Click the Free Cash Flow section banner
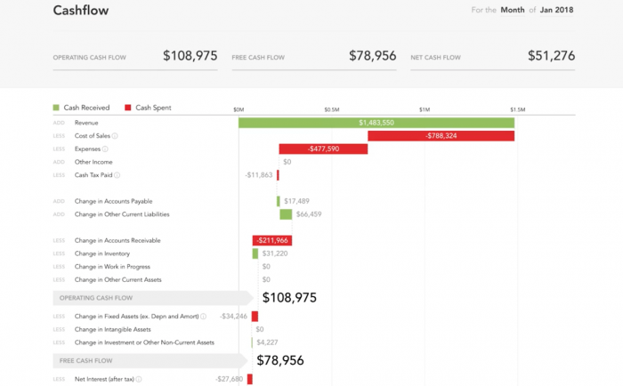623x386 pixels. 150,360
